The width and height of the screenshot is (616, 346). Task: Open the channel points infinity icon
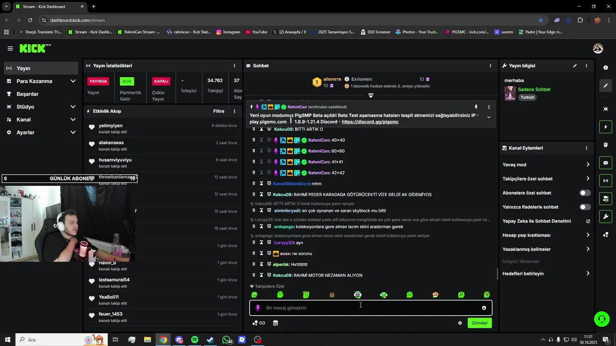[259, 323]
